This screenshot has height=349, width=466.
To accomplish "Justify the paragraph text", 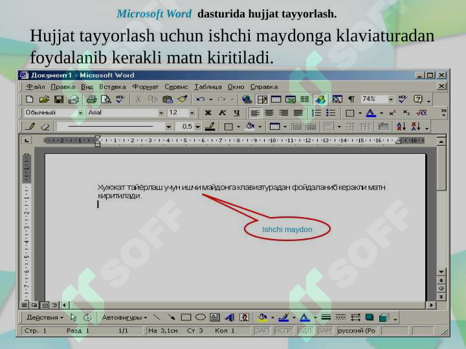I will pos(298,112).
